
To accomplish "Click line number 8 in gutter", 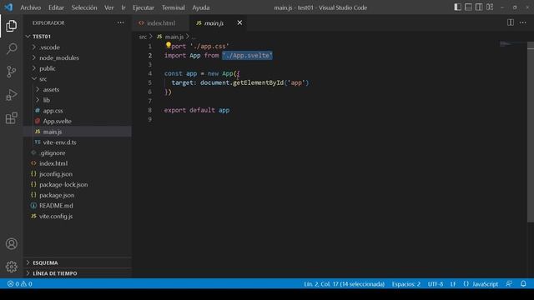I will pos(150,110).
